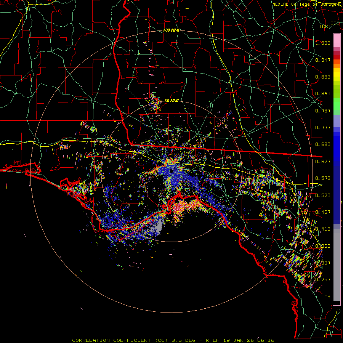Select the 0.787 color scale value
Image resolution: width=343 pixels, height=343 pixels.
[323, 111]
